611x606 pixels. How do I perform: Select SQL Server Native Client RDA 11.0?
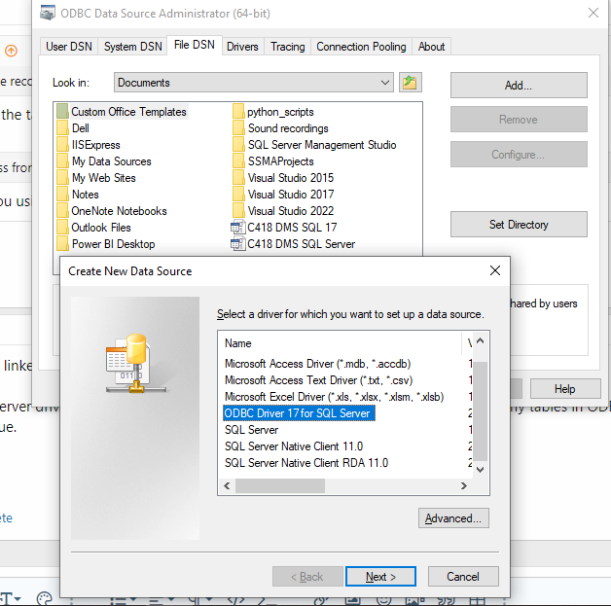306,463
